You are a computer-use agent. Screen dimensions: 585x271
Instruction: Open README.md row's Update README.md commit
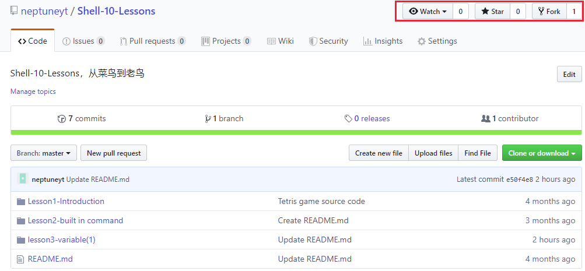click(314, 259)
